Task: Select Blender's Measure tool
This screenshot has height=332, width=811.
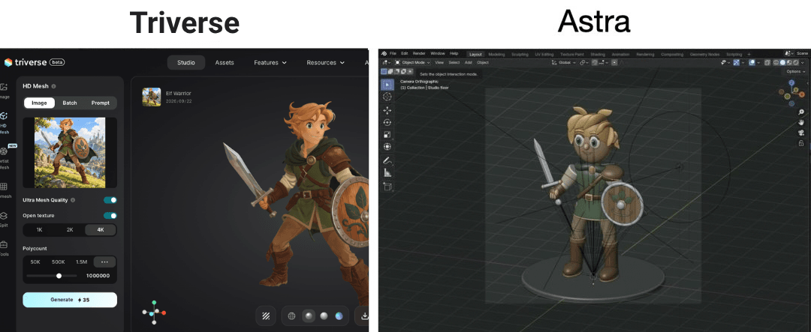Action: 387,173
